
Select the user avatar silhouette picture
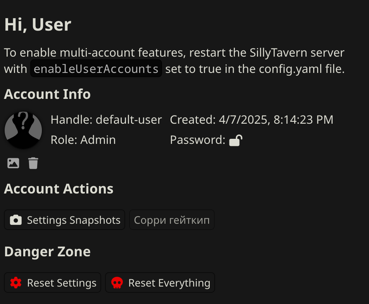click(x=23, y=130)
